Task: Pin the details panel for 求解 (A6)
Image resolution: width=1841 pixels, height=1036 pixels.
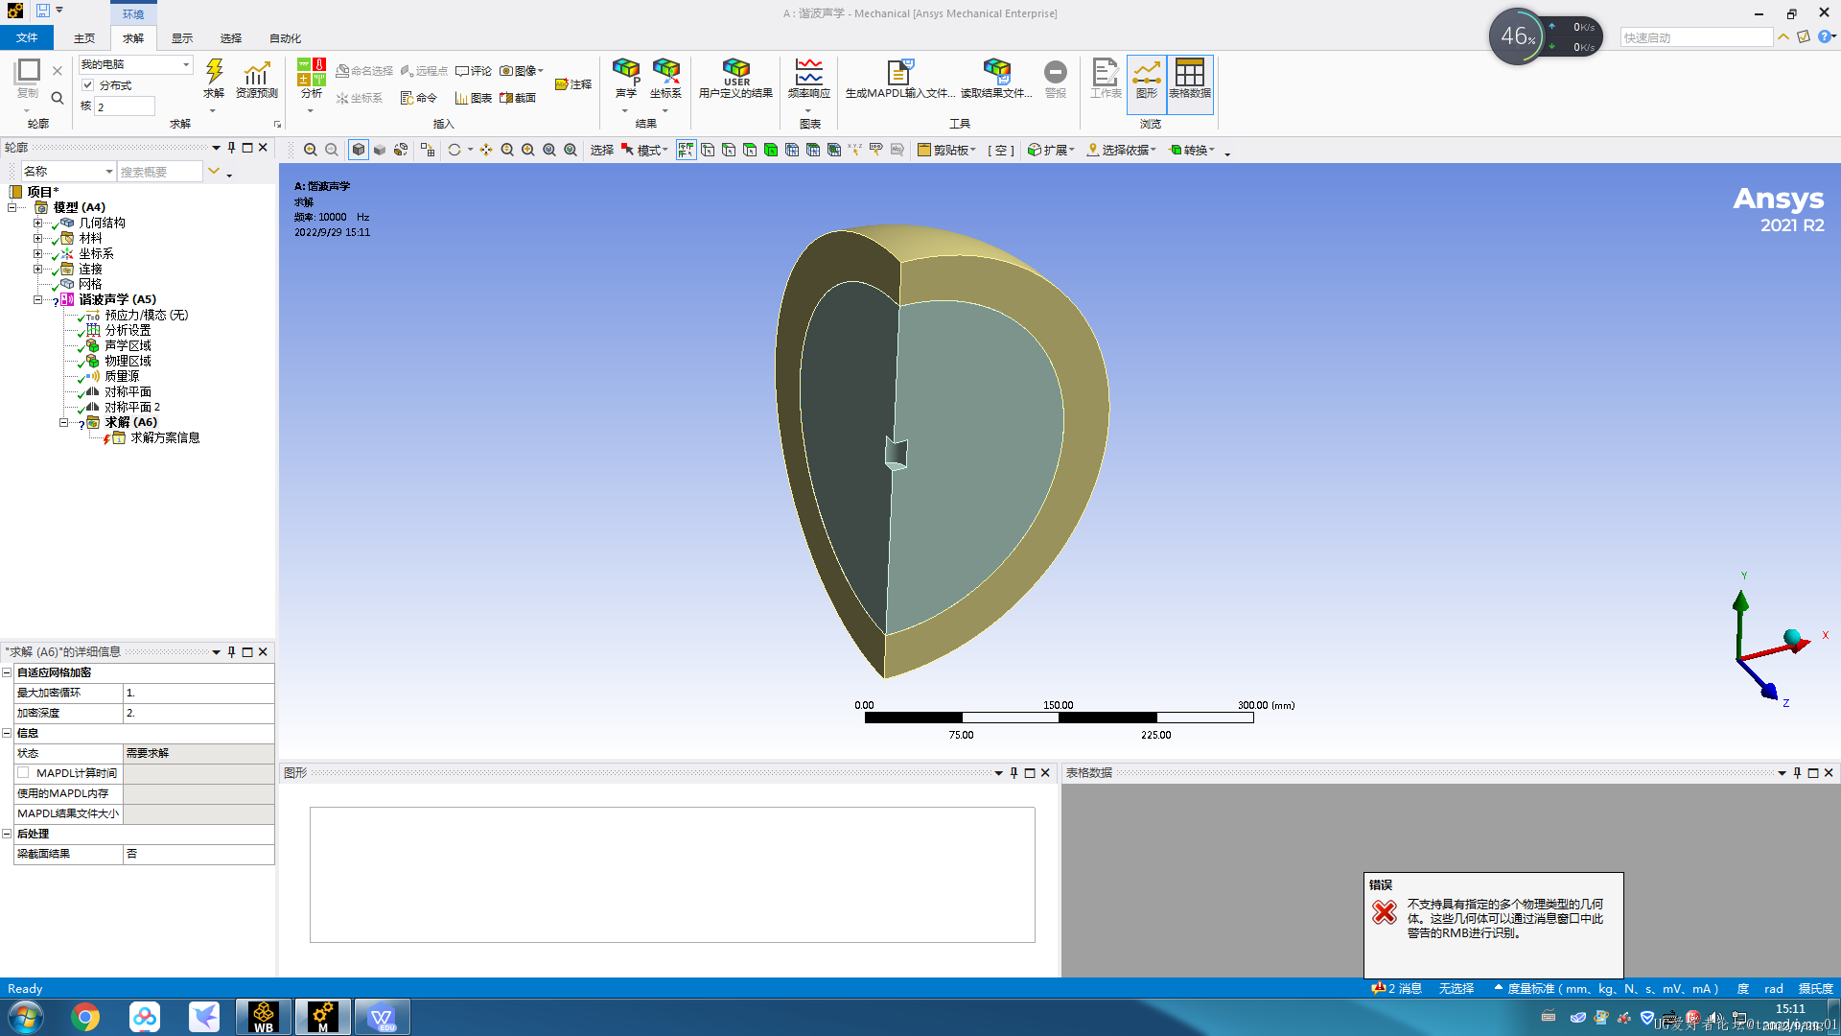Action: (231, 652)
